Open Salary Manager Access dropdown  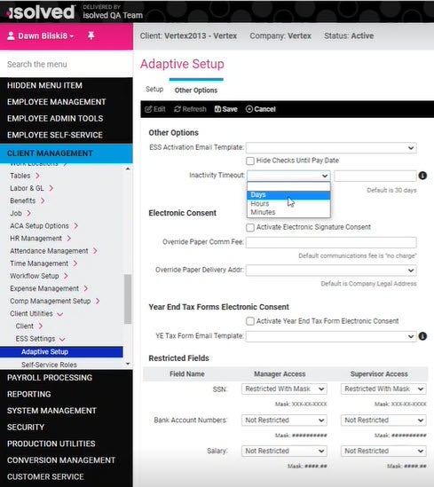tap(284, 451)
